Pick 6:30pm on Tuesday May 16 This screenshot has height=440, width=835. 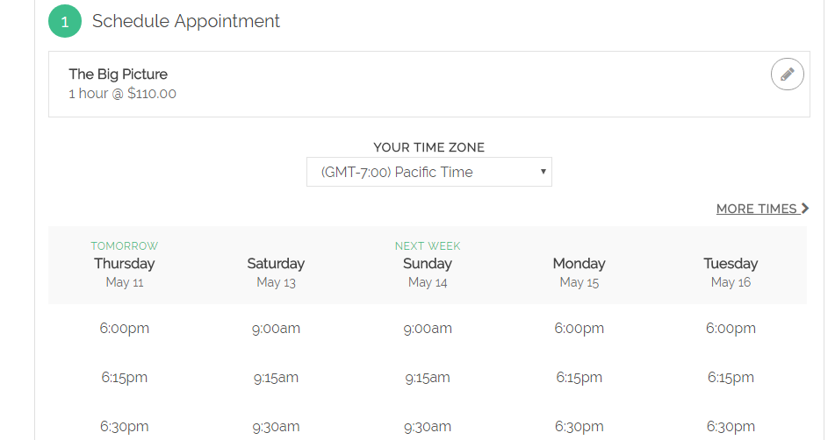pos(731,426)
